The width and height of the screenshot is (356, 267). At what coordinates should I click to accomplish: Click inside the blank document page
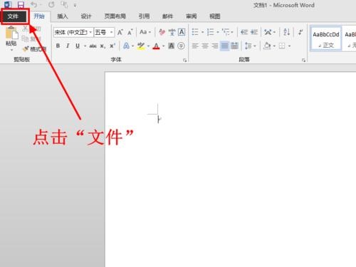(x=230, y=169)
